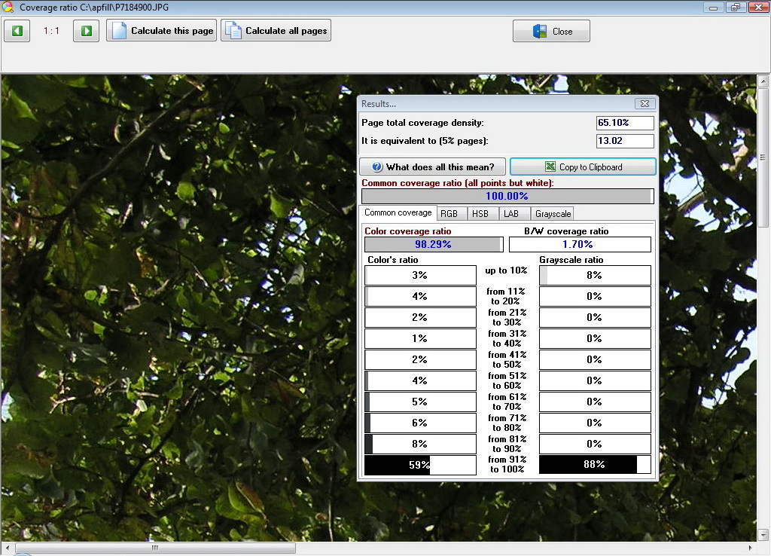Image resolution: width=771 pixels, height=556 pixels.
Task: Open the LAB tab
Action: point(512,214)
